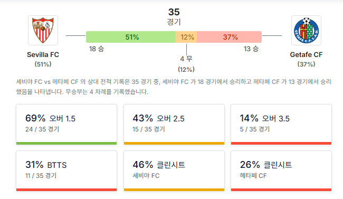Select the red 37% win bar segment

tap(229, 37)
